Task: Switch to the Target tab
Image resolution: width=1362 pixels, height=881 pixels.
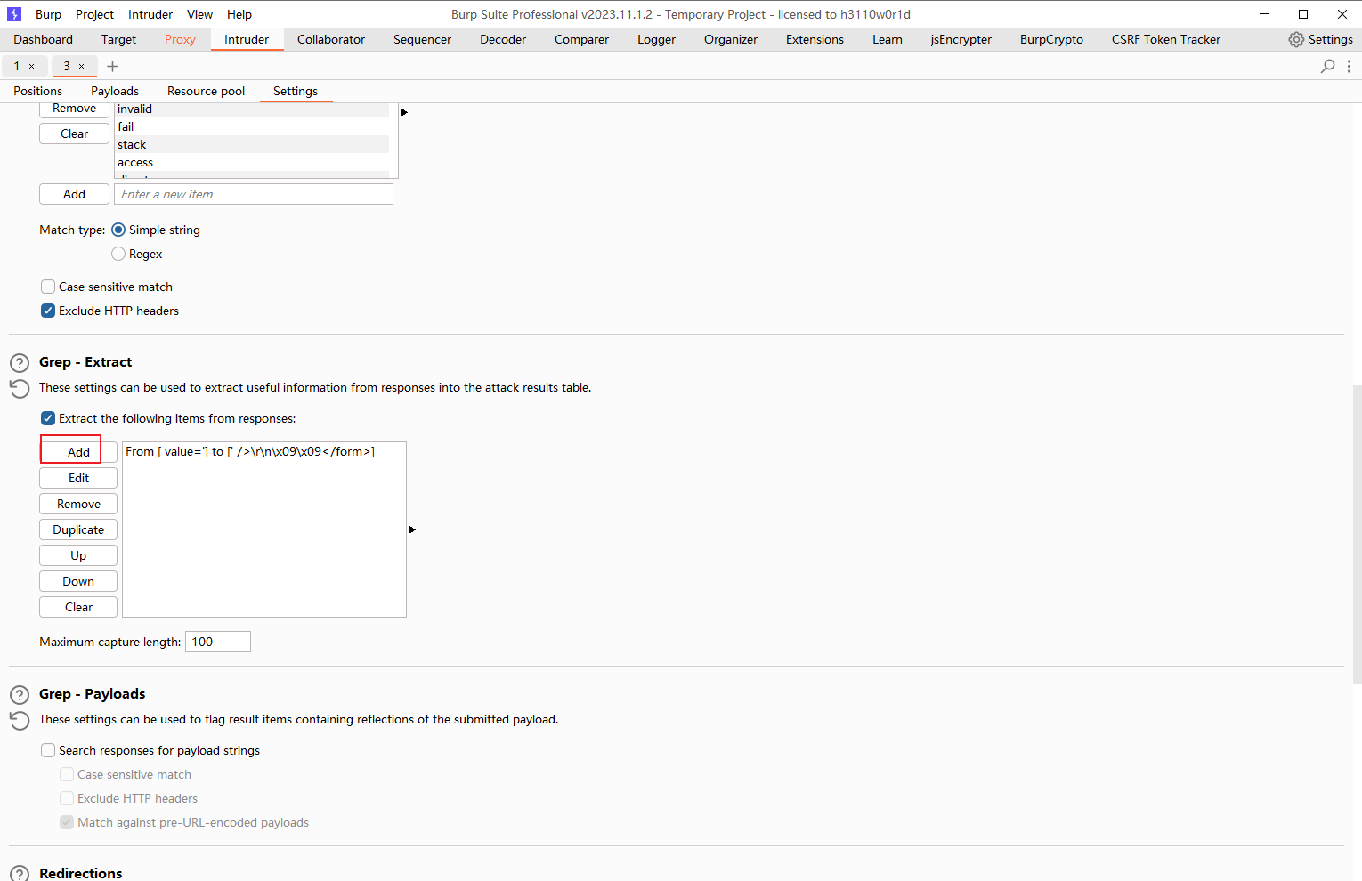Action: (x=118, y=39)
